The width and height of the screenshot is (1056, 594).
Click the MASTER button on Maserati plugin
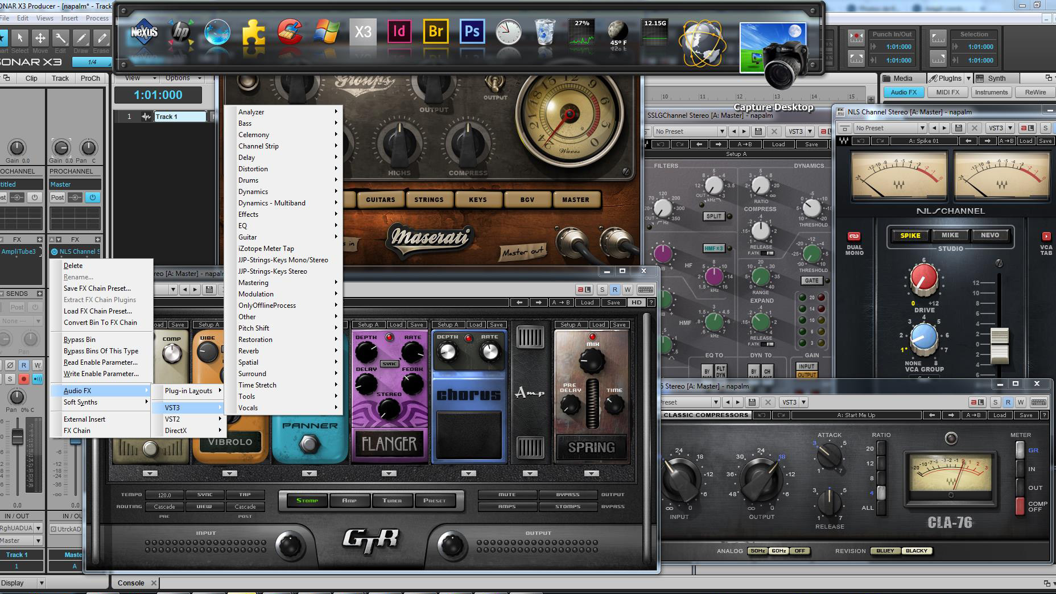[575, 200]
